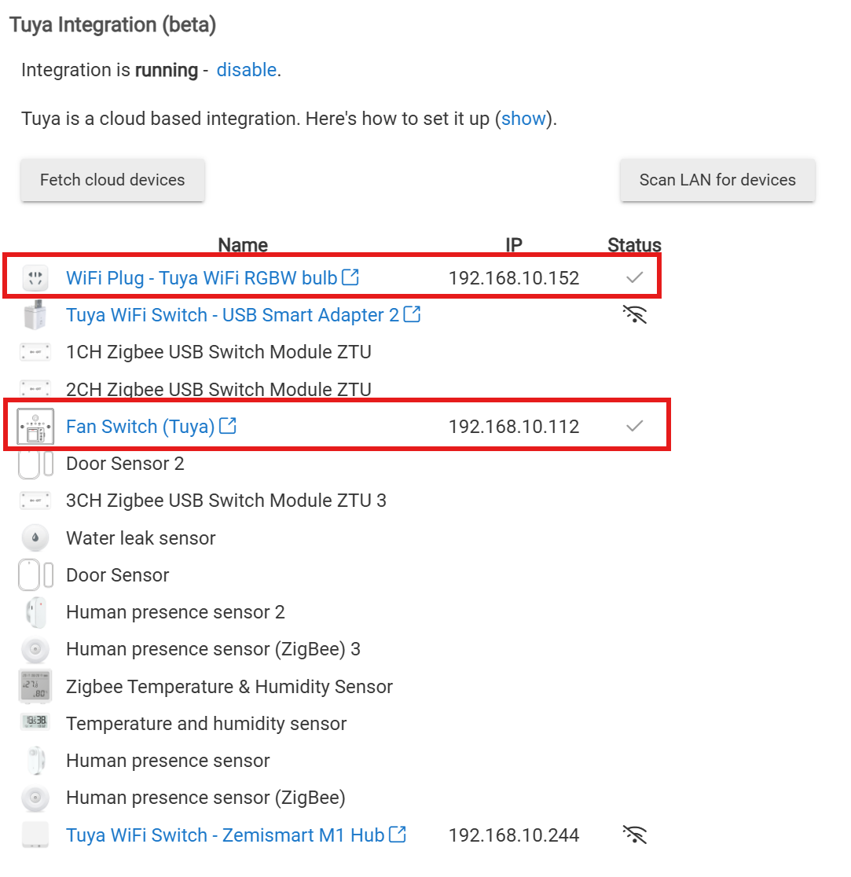Click online checkmark status for WiFi Plug

pyautogui.click(x=634, y=277)
